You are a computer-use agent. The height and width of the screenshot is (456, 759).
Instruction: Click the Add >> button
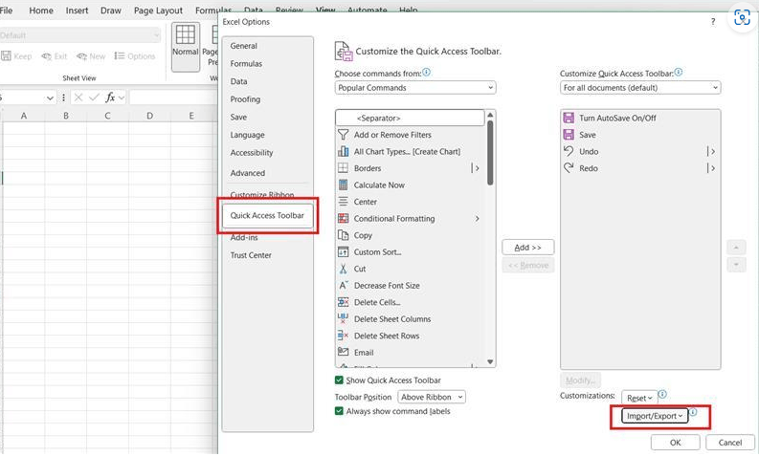point(528,247)
